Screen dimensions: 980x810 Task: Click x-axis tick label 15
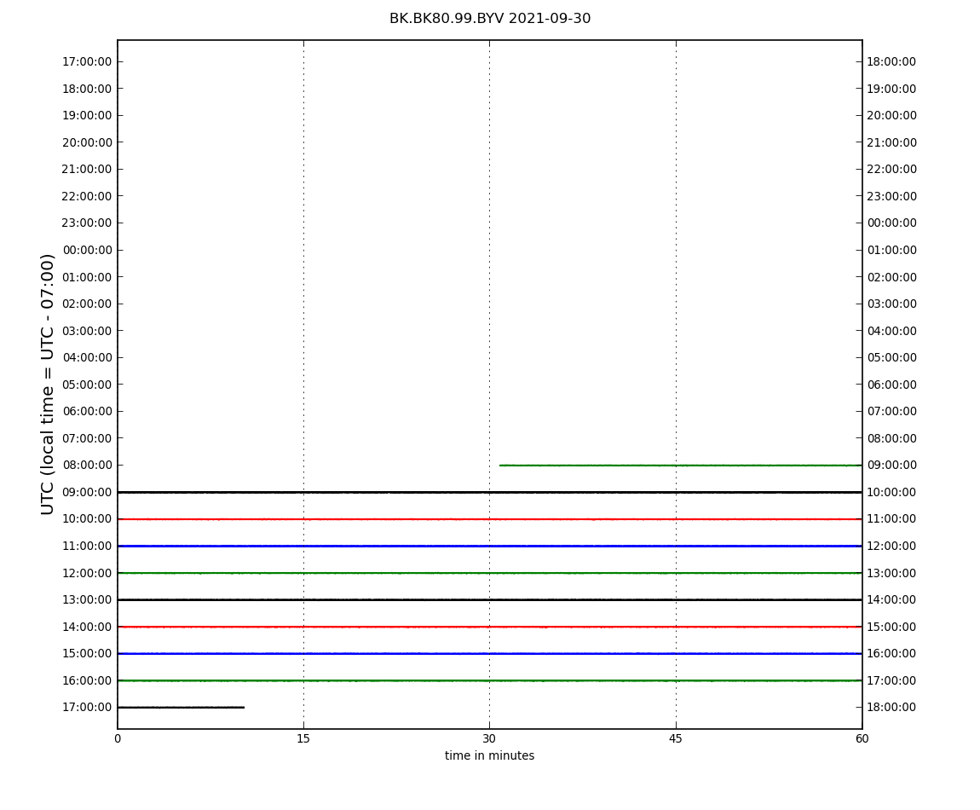[x=303, y=738]
